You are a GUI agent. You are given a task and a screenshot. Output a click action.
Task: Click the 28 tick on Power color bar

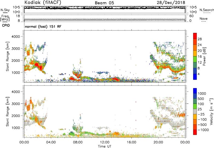[x=200, y=39]
